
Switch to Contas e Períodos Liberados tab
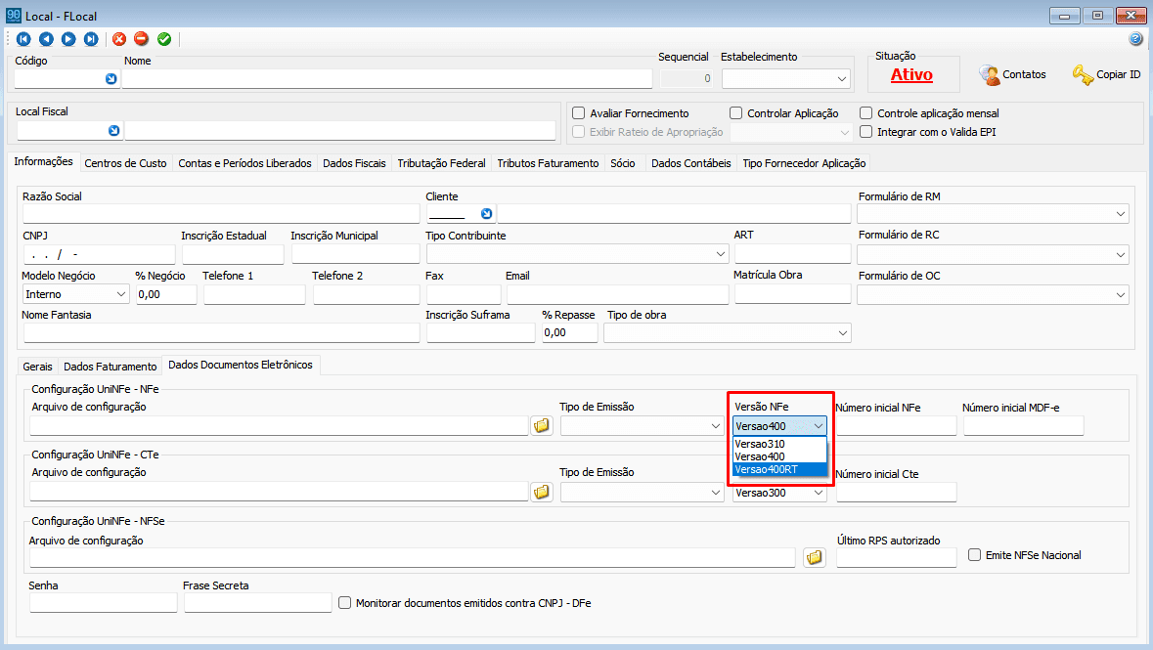244,163
